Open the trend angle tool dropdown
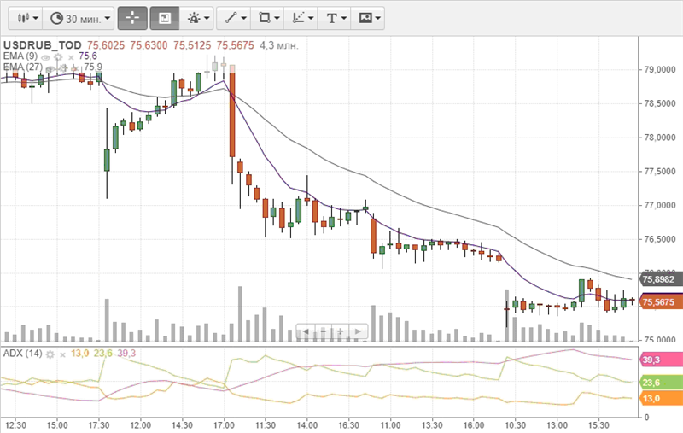 (x=302, y=18)
